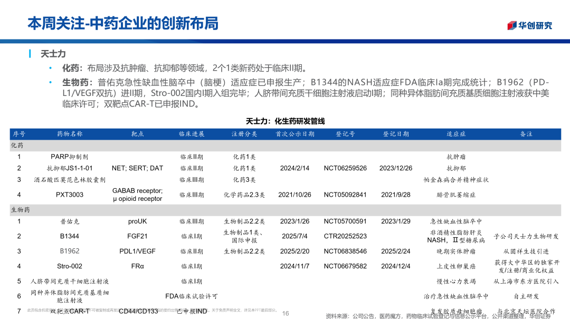This screenshot has height=319, width=570.
Task: Click the date 2023/1/29
Action: tap(396, 221)
